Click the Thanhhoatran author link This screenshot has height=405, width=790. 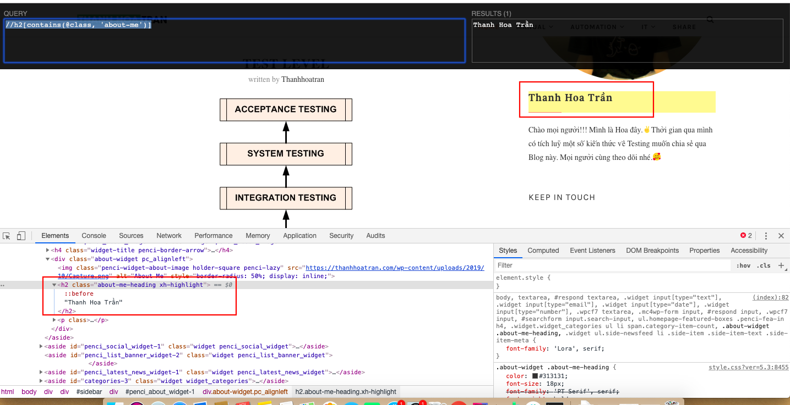click(303, 79)
